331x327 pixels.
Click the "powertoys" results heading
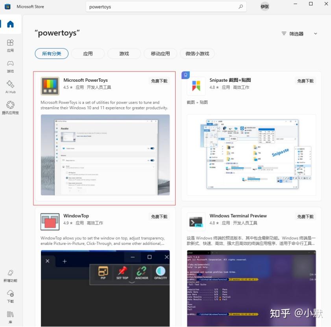coord(57,33)
